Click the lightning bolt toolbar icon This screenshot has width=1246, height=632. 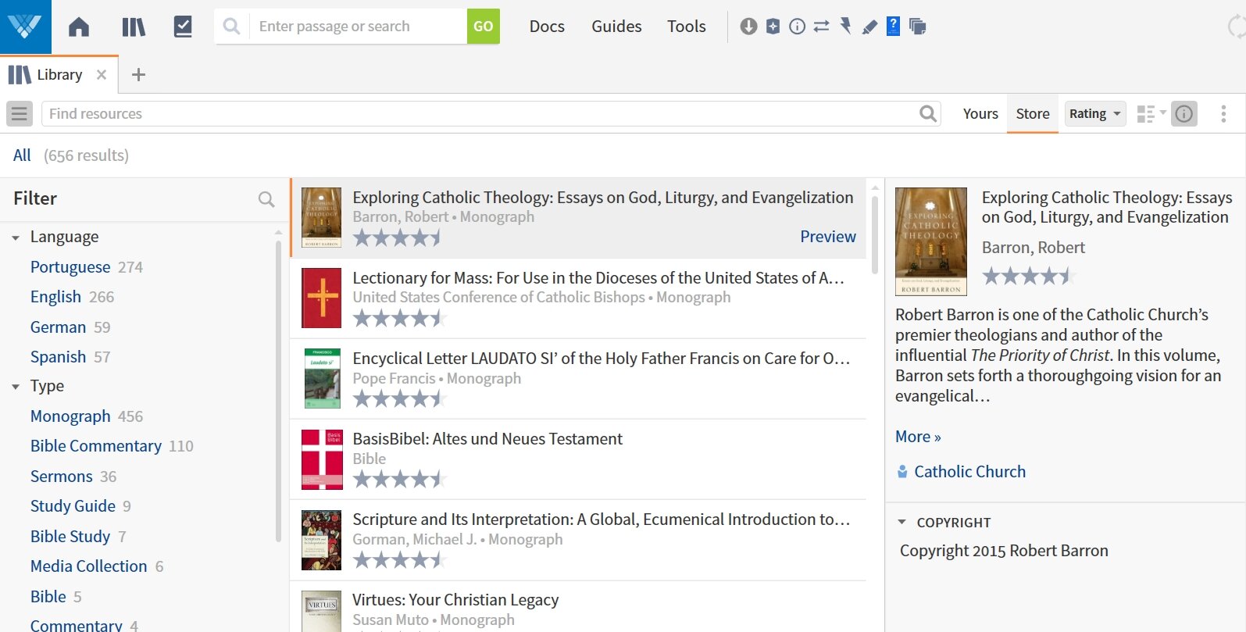click(845, 27)
